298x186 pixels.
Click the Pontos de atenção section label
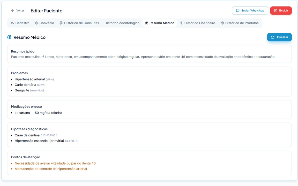click(25, 157)
